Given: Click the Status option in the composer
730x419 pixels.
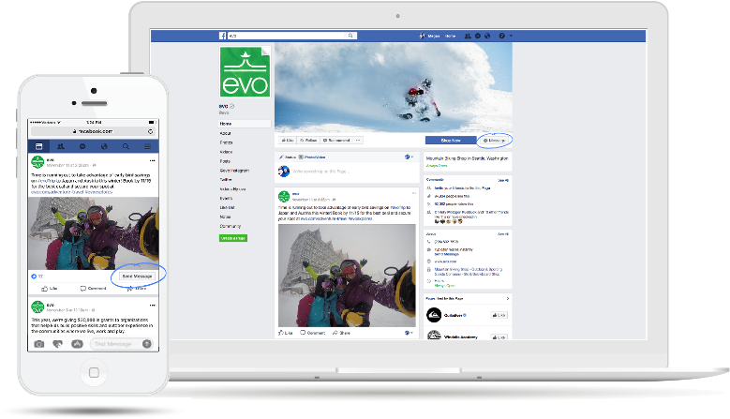Looking at the screenshot, I should [288, 157].
